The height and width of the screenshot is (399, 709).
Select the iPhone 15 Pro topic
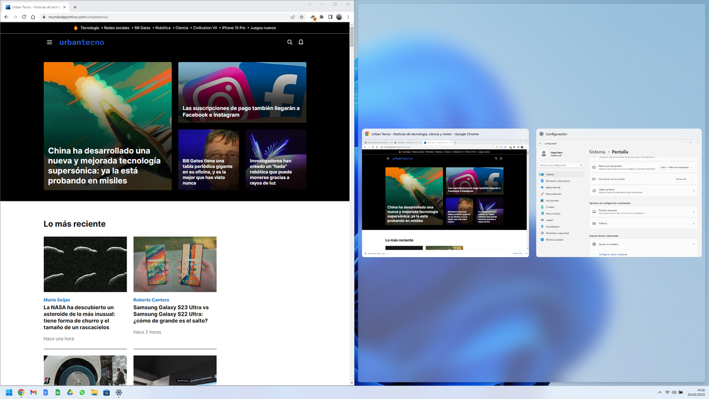pyautogui.click(x=233, y=28)
